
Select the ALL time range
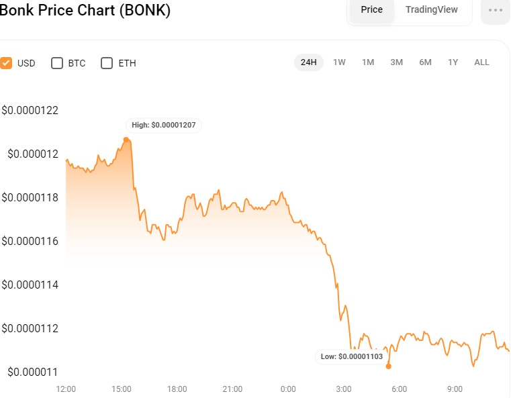coord(481,62)
